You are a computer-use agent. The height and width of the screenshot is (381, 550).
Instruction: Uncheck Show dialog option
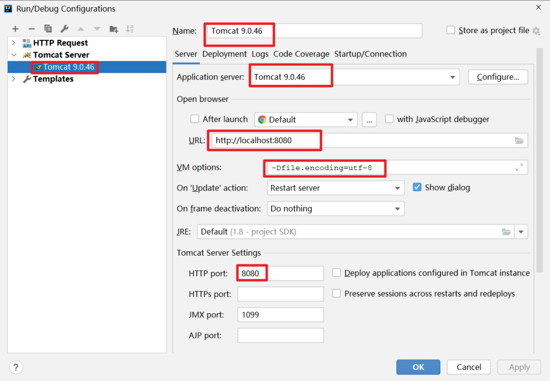click(417, 187)
